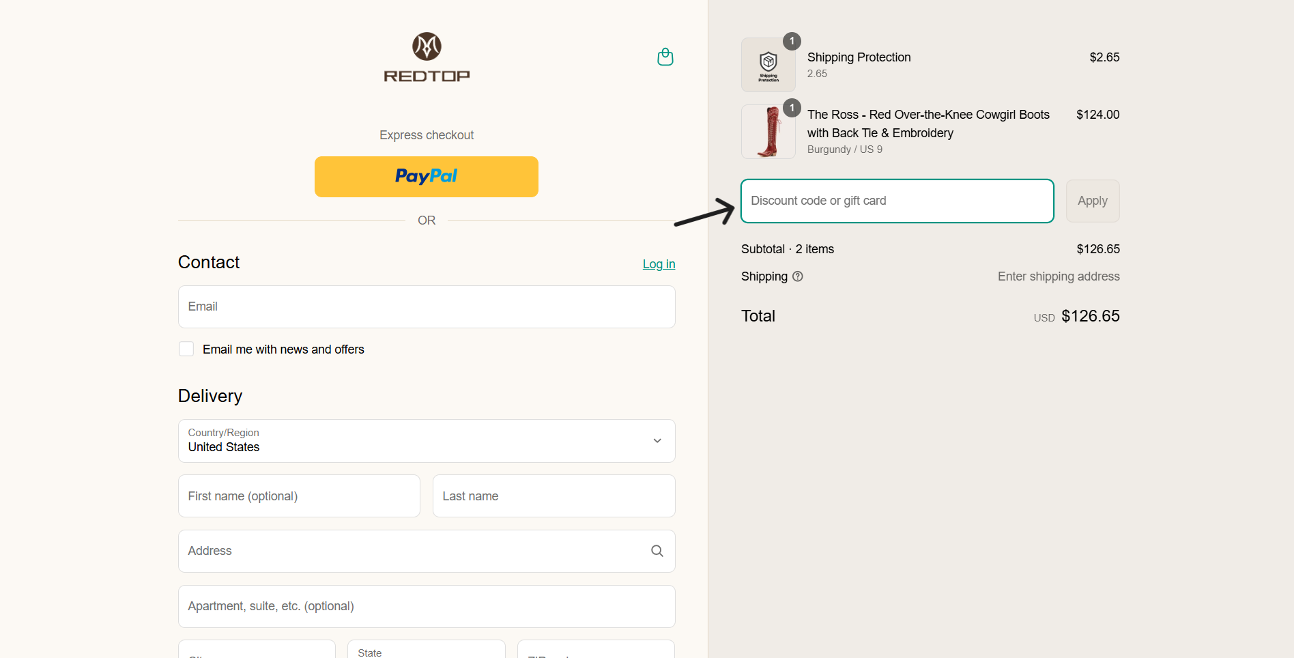Click into the Email input field
1294x658 pixels.
427,306
